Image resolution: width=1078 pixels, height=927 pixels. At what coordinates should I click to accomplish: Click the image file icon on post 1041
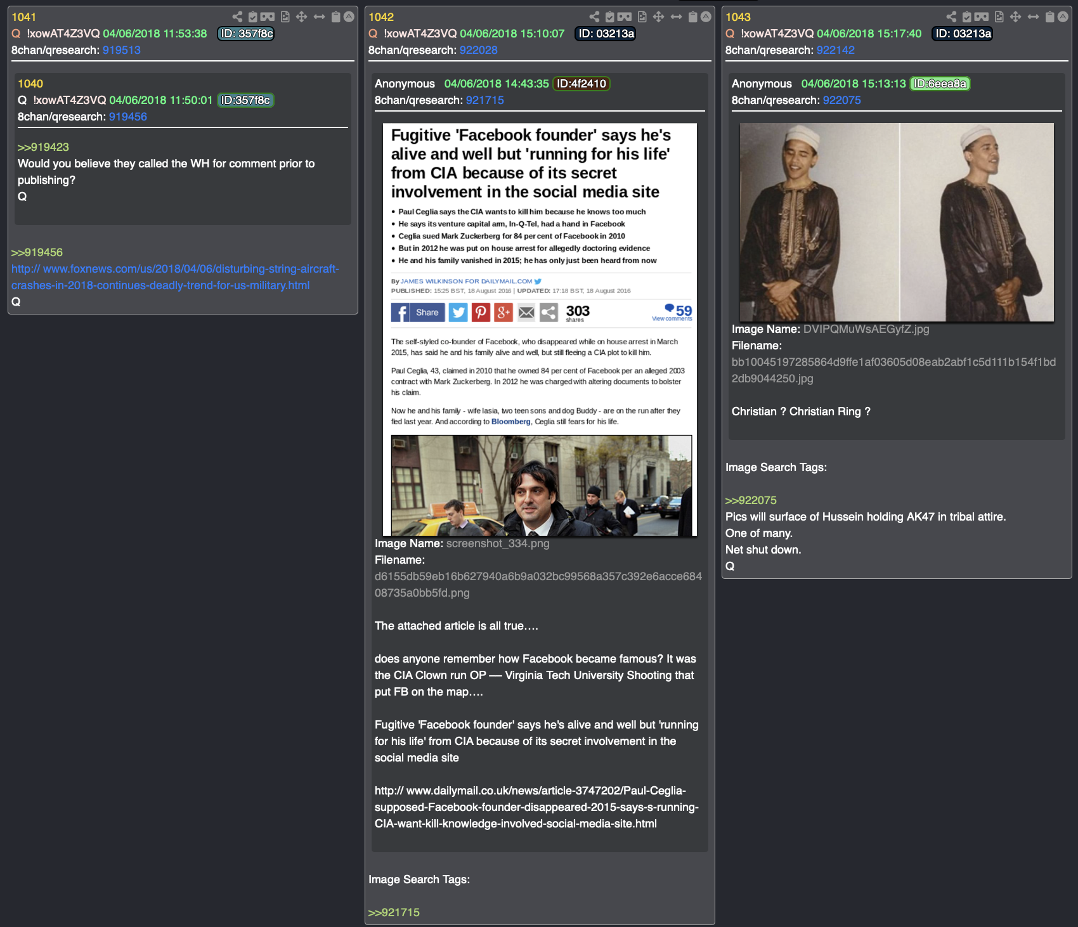[285, 16]
